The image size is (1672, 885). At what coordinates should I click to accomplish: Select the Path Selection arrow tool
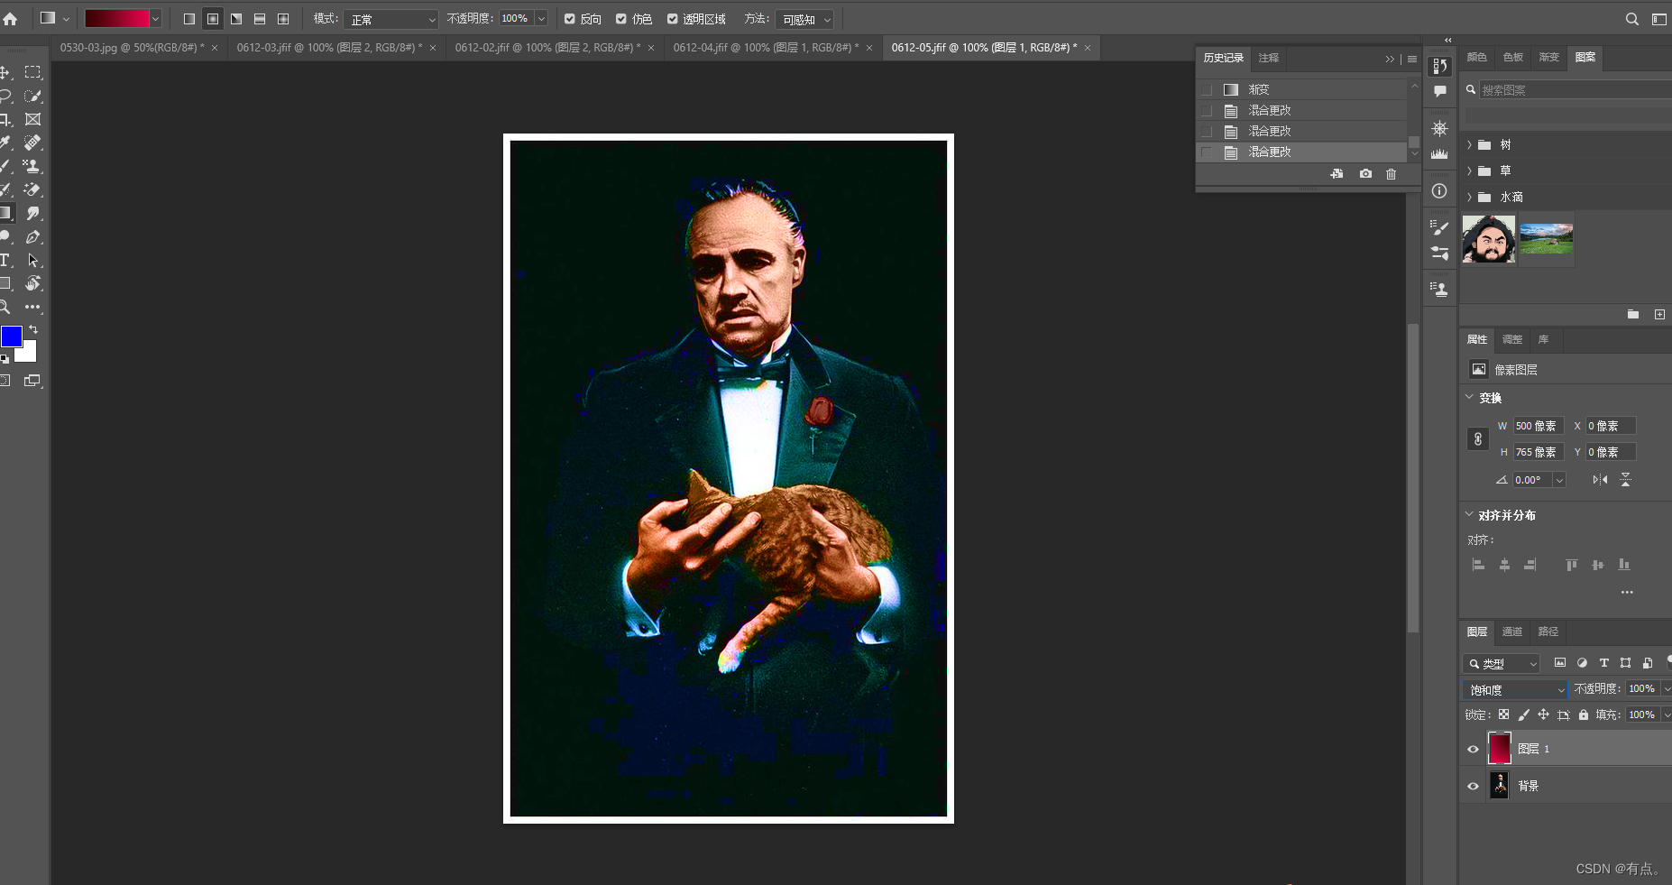pos(33,260)
